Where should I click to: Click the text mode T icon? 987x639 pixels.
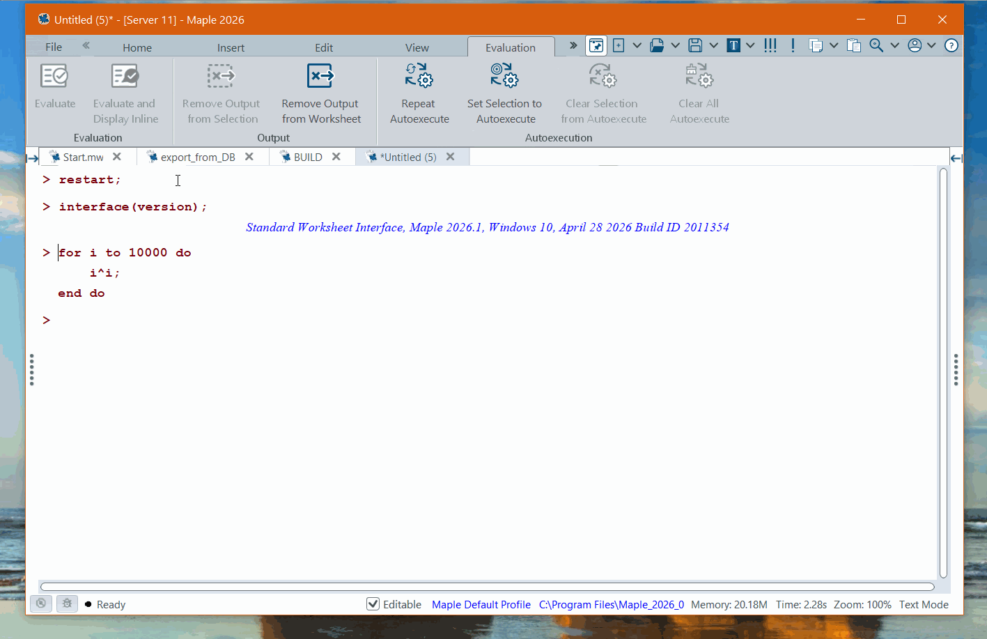(733, 46)
